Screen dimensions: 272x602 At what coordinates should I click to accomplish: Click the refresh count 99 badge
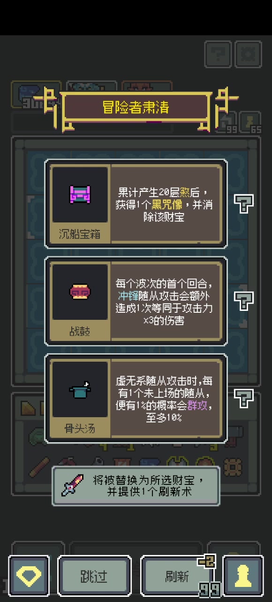(209, 589)
